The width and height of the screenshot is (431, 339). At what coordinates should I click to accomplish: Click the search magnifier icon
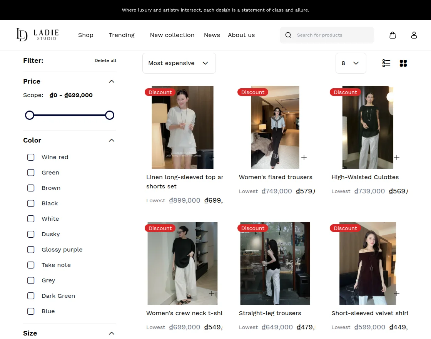288,35
